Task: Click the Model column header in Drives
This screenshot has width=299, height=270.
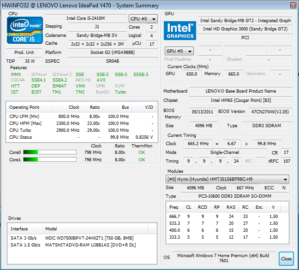Action: coord(95,229)
